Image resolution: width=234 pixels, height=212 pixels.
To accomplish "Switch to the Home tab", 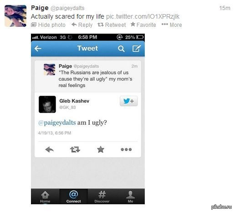I will coord(45,197).
